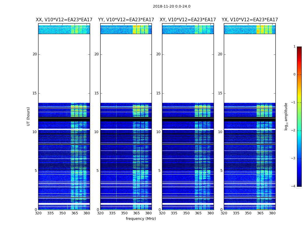Click the YY, V10*V12=EA23*EA17 panel title
The width and height of the screenshot is (306, 233).
[126, 20]
